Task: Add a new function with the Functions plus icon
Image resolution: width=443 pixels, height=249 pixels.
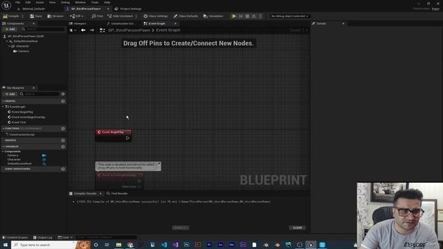Action: 63,129
